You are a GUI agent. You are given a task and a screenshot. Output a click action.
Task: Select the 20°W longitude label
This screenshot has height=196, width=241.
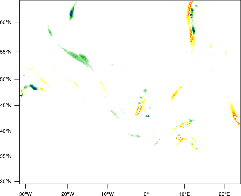tap(68, 194)
